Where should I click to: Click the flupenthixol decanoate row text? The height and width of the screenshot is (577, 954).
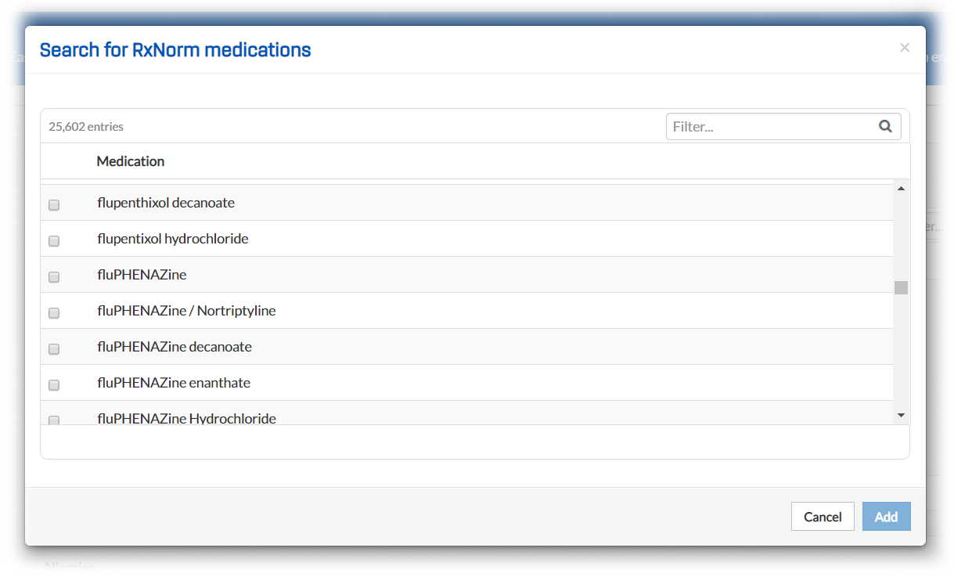166,203
